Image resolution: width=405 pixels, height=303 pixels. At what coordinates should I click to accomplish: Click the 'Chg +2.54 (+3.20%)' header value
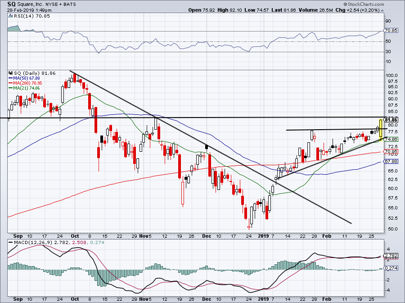point(357,10)
